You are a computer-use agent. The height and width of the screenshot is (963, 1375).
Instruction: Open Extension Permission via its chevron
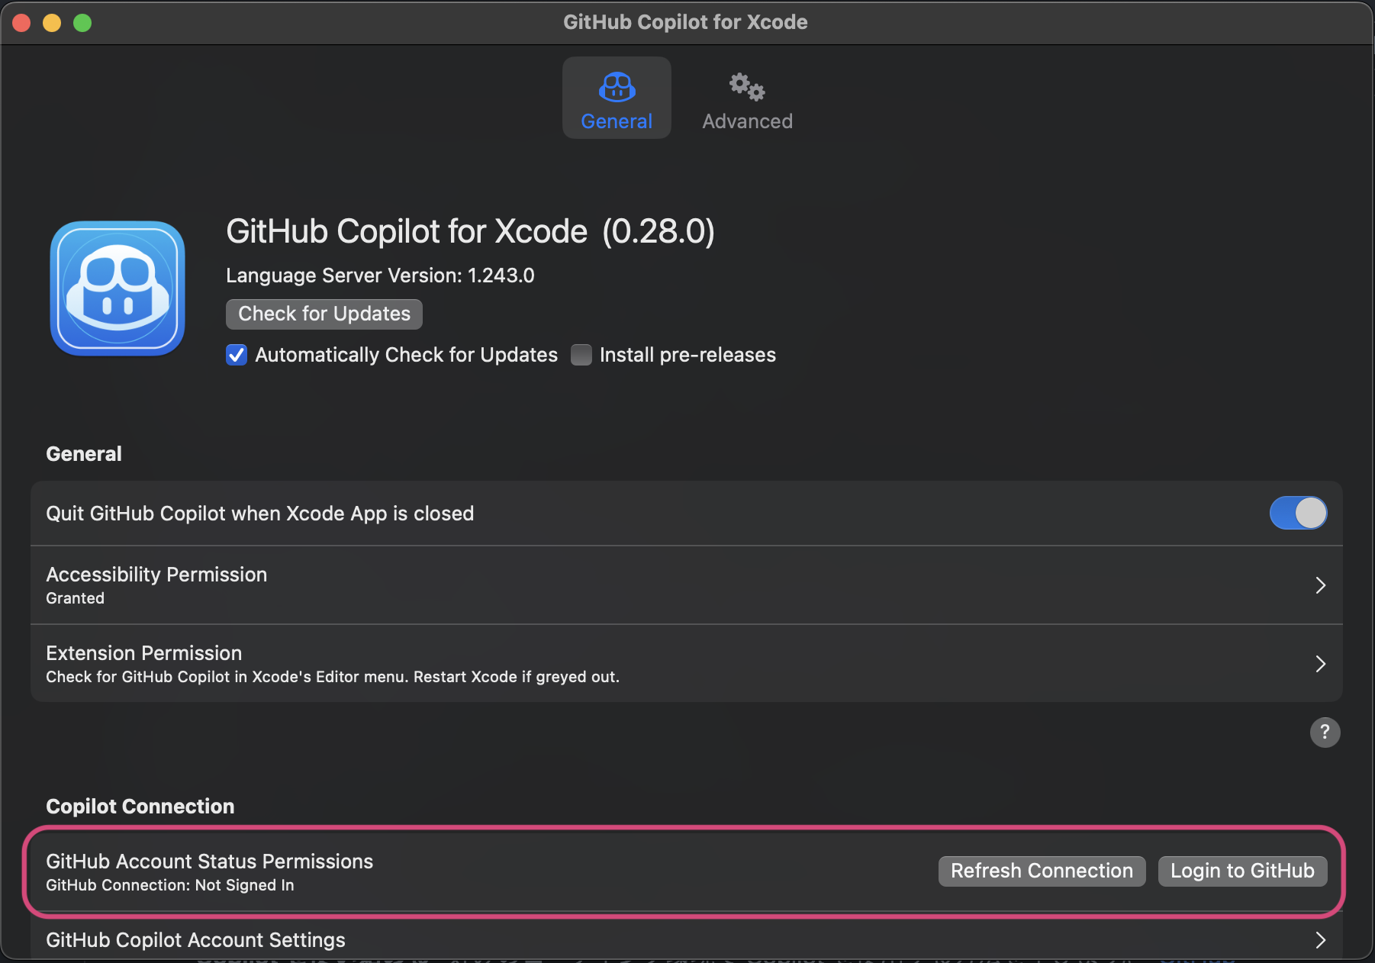point(1320,664)
